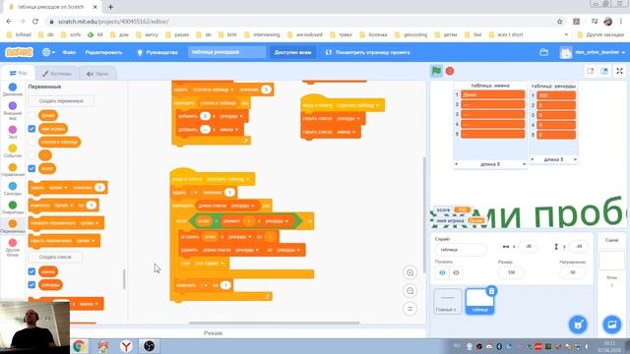Screen dimensions: 630x354
Task: Click the choose a sprite button
Action: (x=578, y=324)
